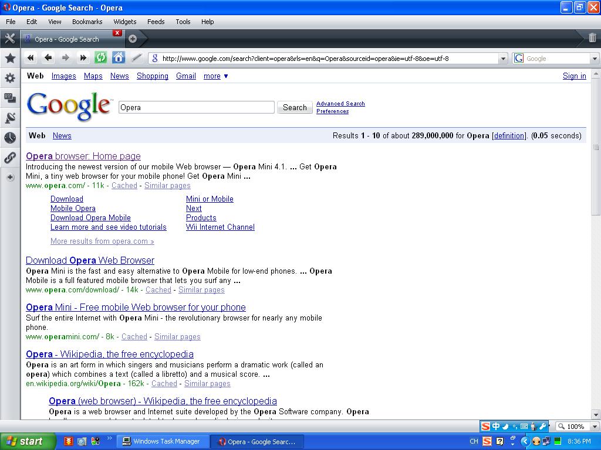Click the Images link

63,76
